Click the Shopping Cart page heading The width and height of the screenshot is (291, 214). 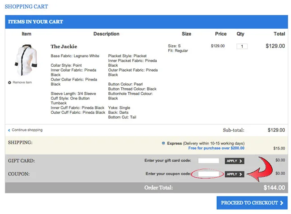(26, 7)
